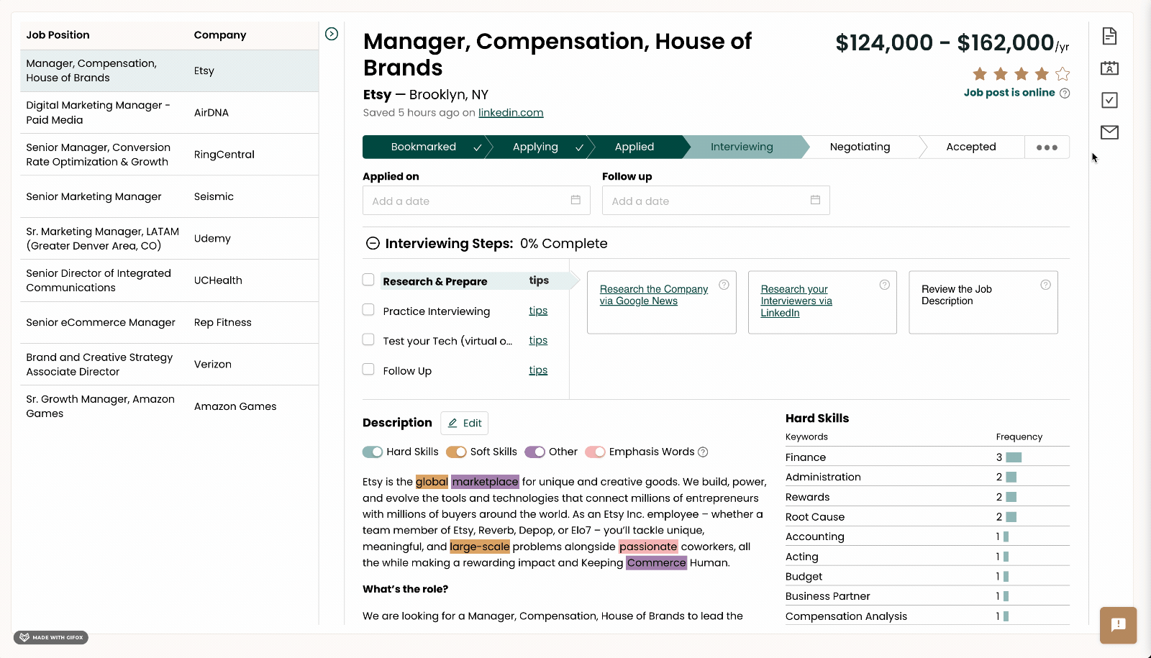Image resolution: width=1151 pixels, height=658 pixels.
Task: Open tips for Practice Interviewing
Action: pyautogui.click(x=538, y=311)
